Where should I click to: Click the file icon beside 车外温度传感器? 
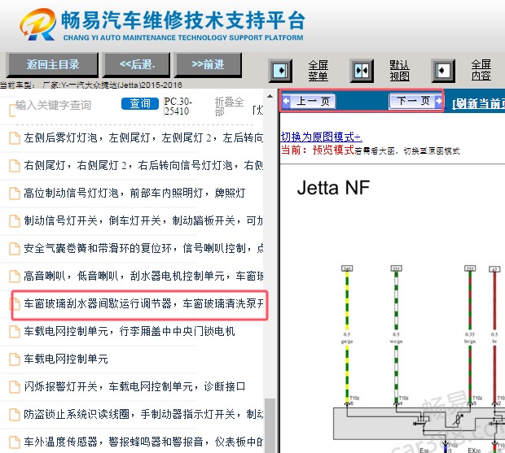(x=14, y=442)
